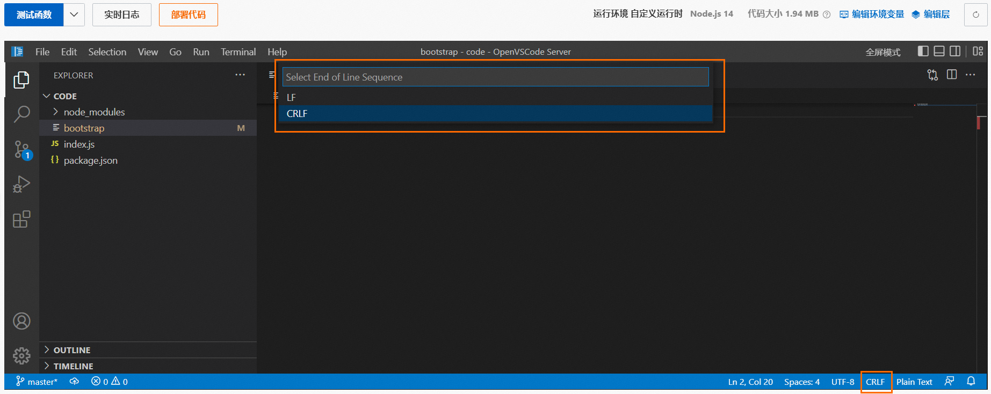Click the feedback icon in status bar

click(x=949, y=381)
